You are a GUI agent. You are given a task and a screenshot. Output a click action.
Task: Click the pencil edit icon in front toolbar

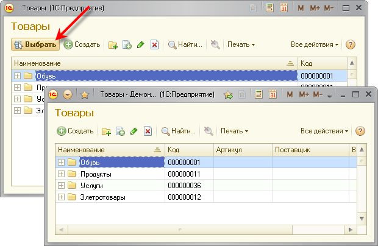(x=134, y=131)
